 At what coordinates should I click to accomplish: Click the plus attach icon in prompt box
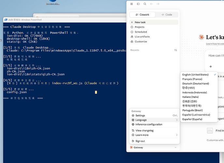tap(211, 67)
